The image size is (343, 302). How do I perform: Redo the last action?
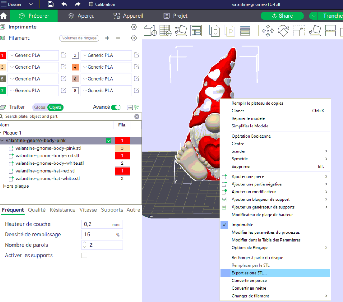tap(78, 4)
